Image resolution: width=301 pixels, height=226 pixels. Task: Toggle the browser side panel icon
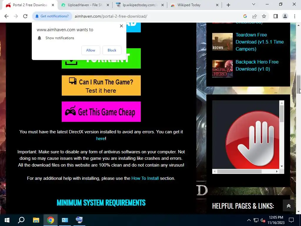[276, 16]
